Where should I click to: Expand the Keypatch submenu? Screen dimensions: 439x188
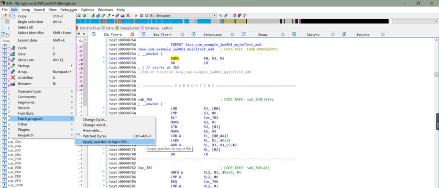tap(43, 135)
